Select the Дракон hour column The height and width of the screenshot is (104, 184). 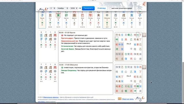(74, 20)
